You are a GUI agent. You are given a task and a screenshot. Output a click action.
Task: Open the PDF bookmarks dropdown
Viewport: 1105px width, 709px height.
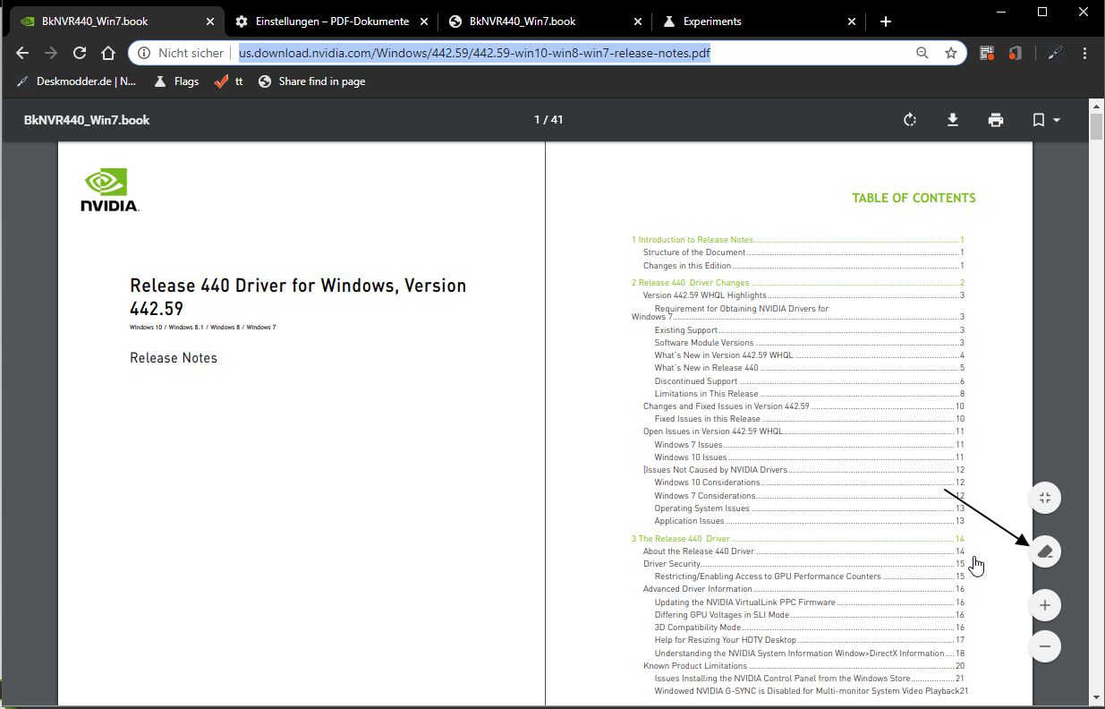click(x=1046, y=120)
